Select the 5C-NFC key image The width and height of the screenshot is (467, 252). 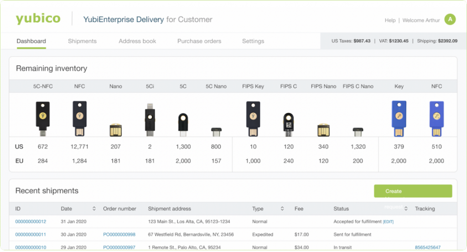[x=43, y=119]
